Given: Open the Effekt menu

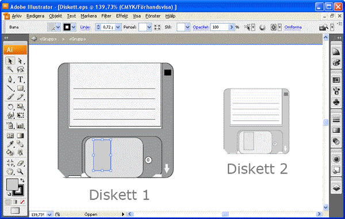Looking at the screenshot, I should (122, 16).
